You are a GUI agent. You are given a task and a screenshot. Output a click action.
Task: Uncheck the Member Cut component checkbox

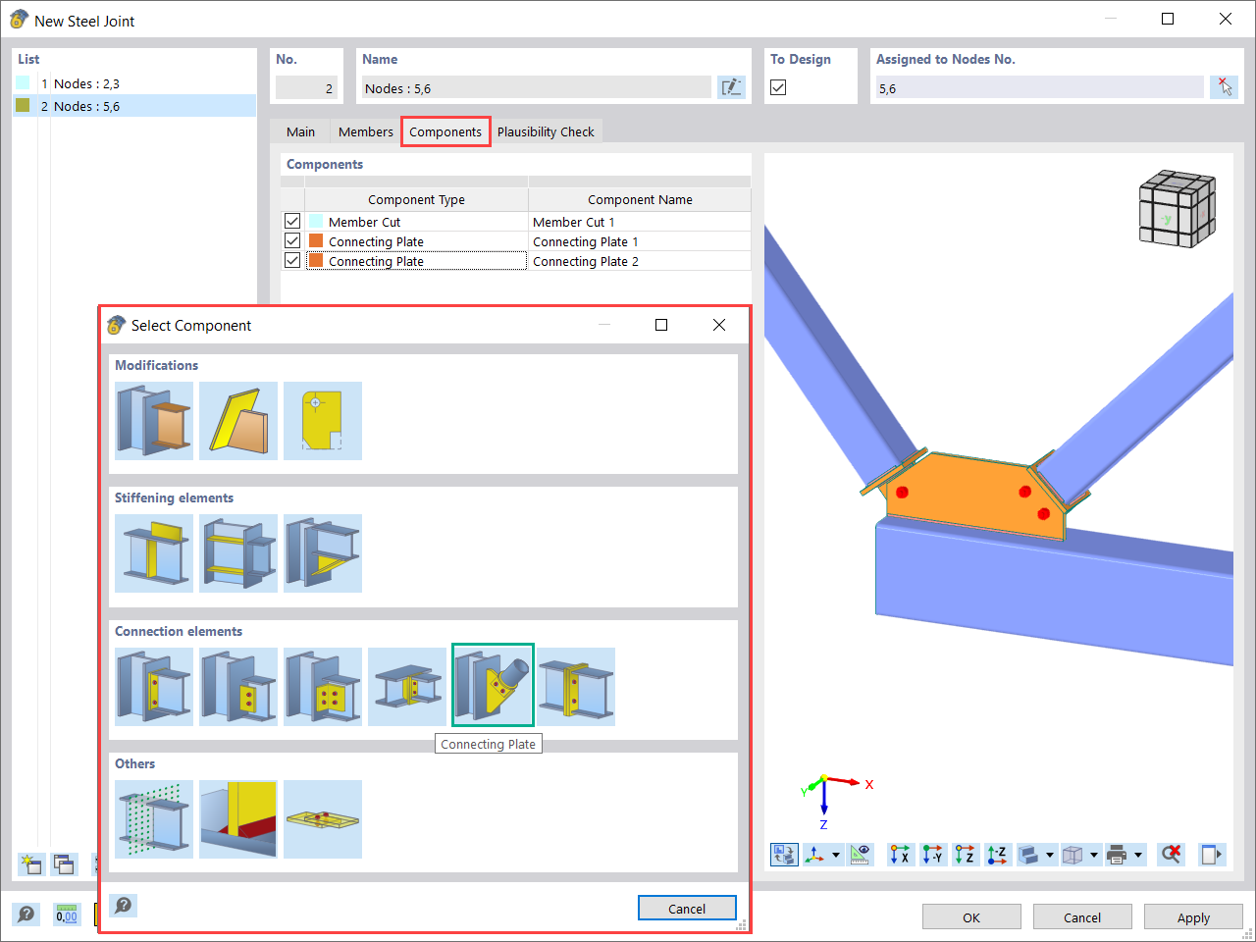[x=292, y=221]
